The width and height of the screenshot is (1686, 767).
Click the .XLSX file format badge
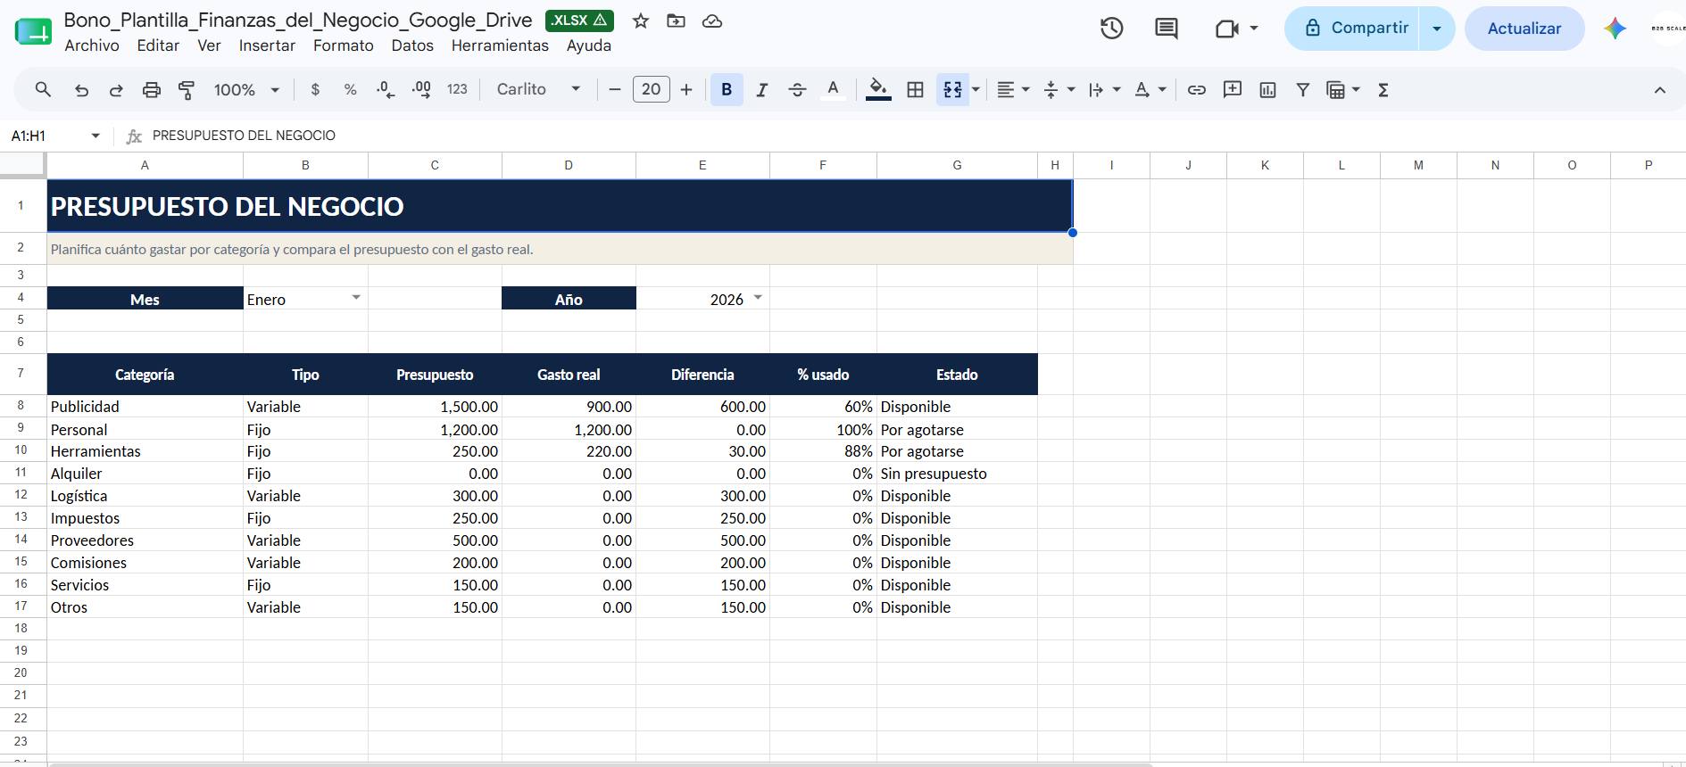pos(579,21)
